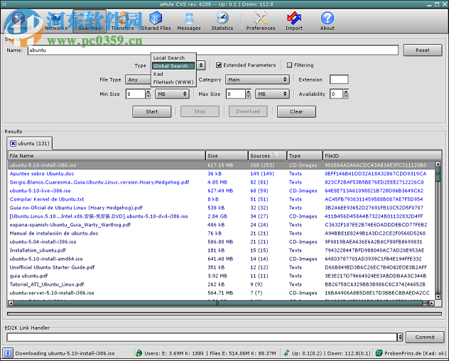Click the Start search button
The height and width of the screenshot is (361, 449).
(152, 112)
